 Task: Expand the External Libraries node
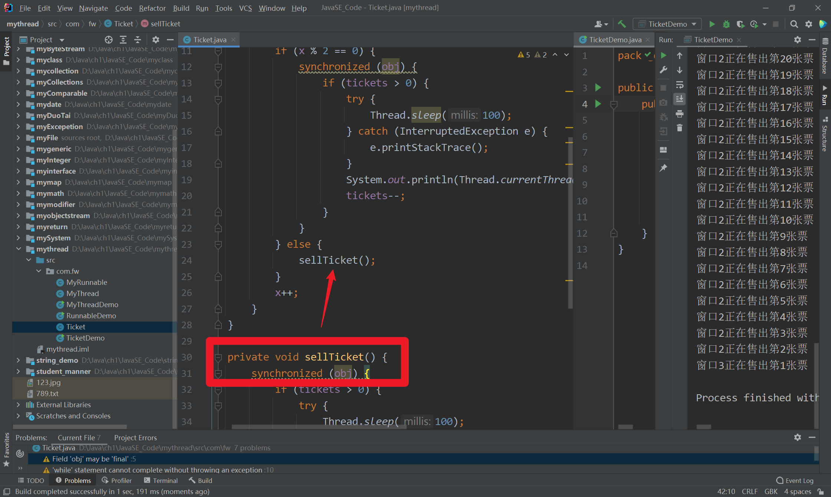(19, 405)
